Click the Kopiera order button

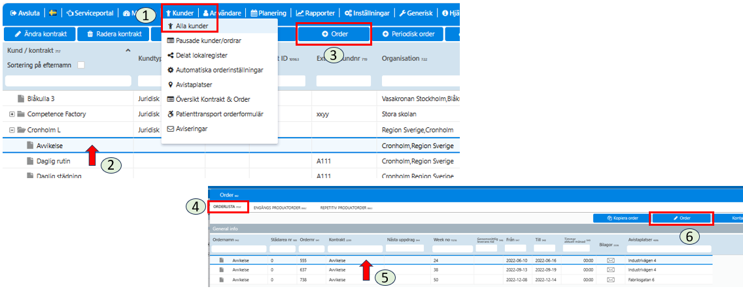[x=622, y=218]
